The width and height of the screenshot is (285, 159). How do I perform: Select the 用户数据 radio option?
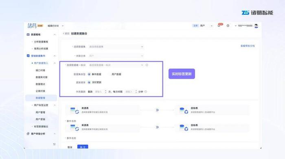click(x=109, y=74)
